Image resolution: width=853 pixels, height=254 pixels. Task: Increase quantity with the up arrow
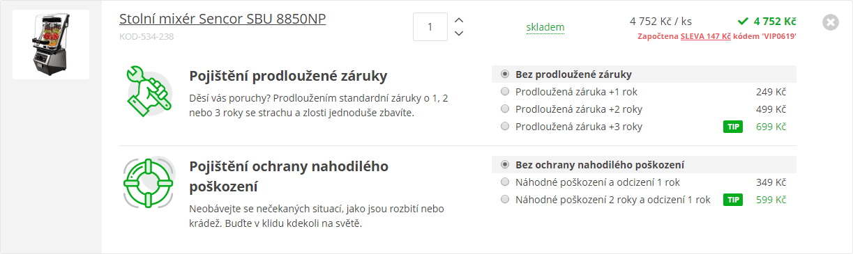(458, 20)
